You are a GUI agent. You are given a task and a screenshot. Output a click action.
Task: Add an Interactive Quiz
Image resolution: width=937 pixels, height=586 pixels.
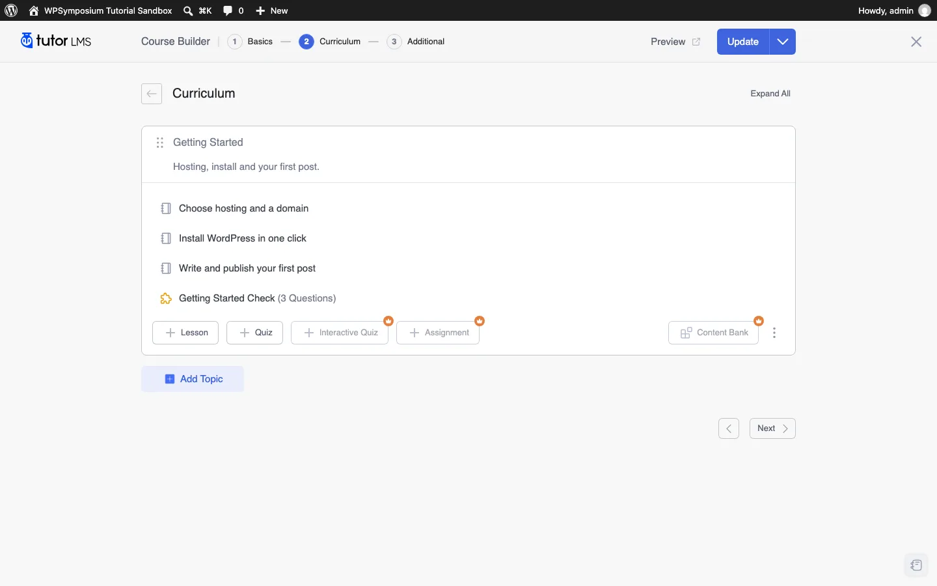[340, 333]
